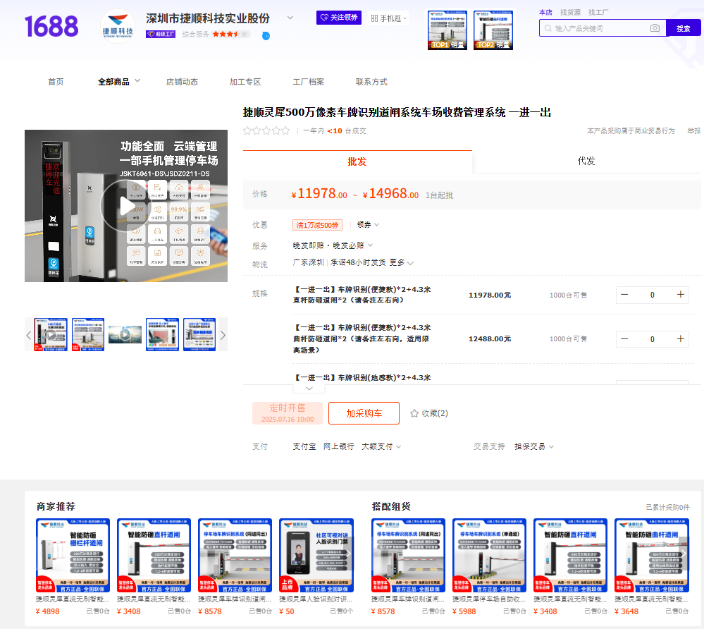
Task: Expand the 领券 coupon dropdown
Action: click(368, 225)
